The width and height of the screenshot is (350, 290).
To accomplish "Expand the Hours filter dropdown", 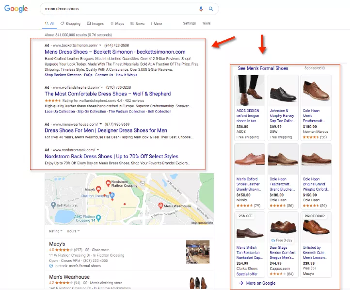I will (73, 231).
